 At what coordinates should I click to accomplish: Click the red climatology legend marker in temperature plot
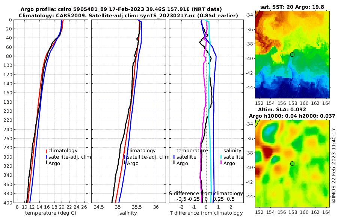coord(46,151)
